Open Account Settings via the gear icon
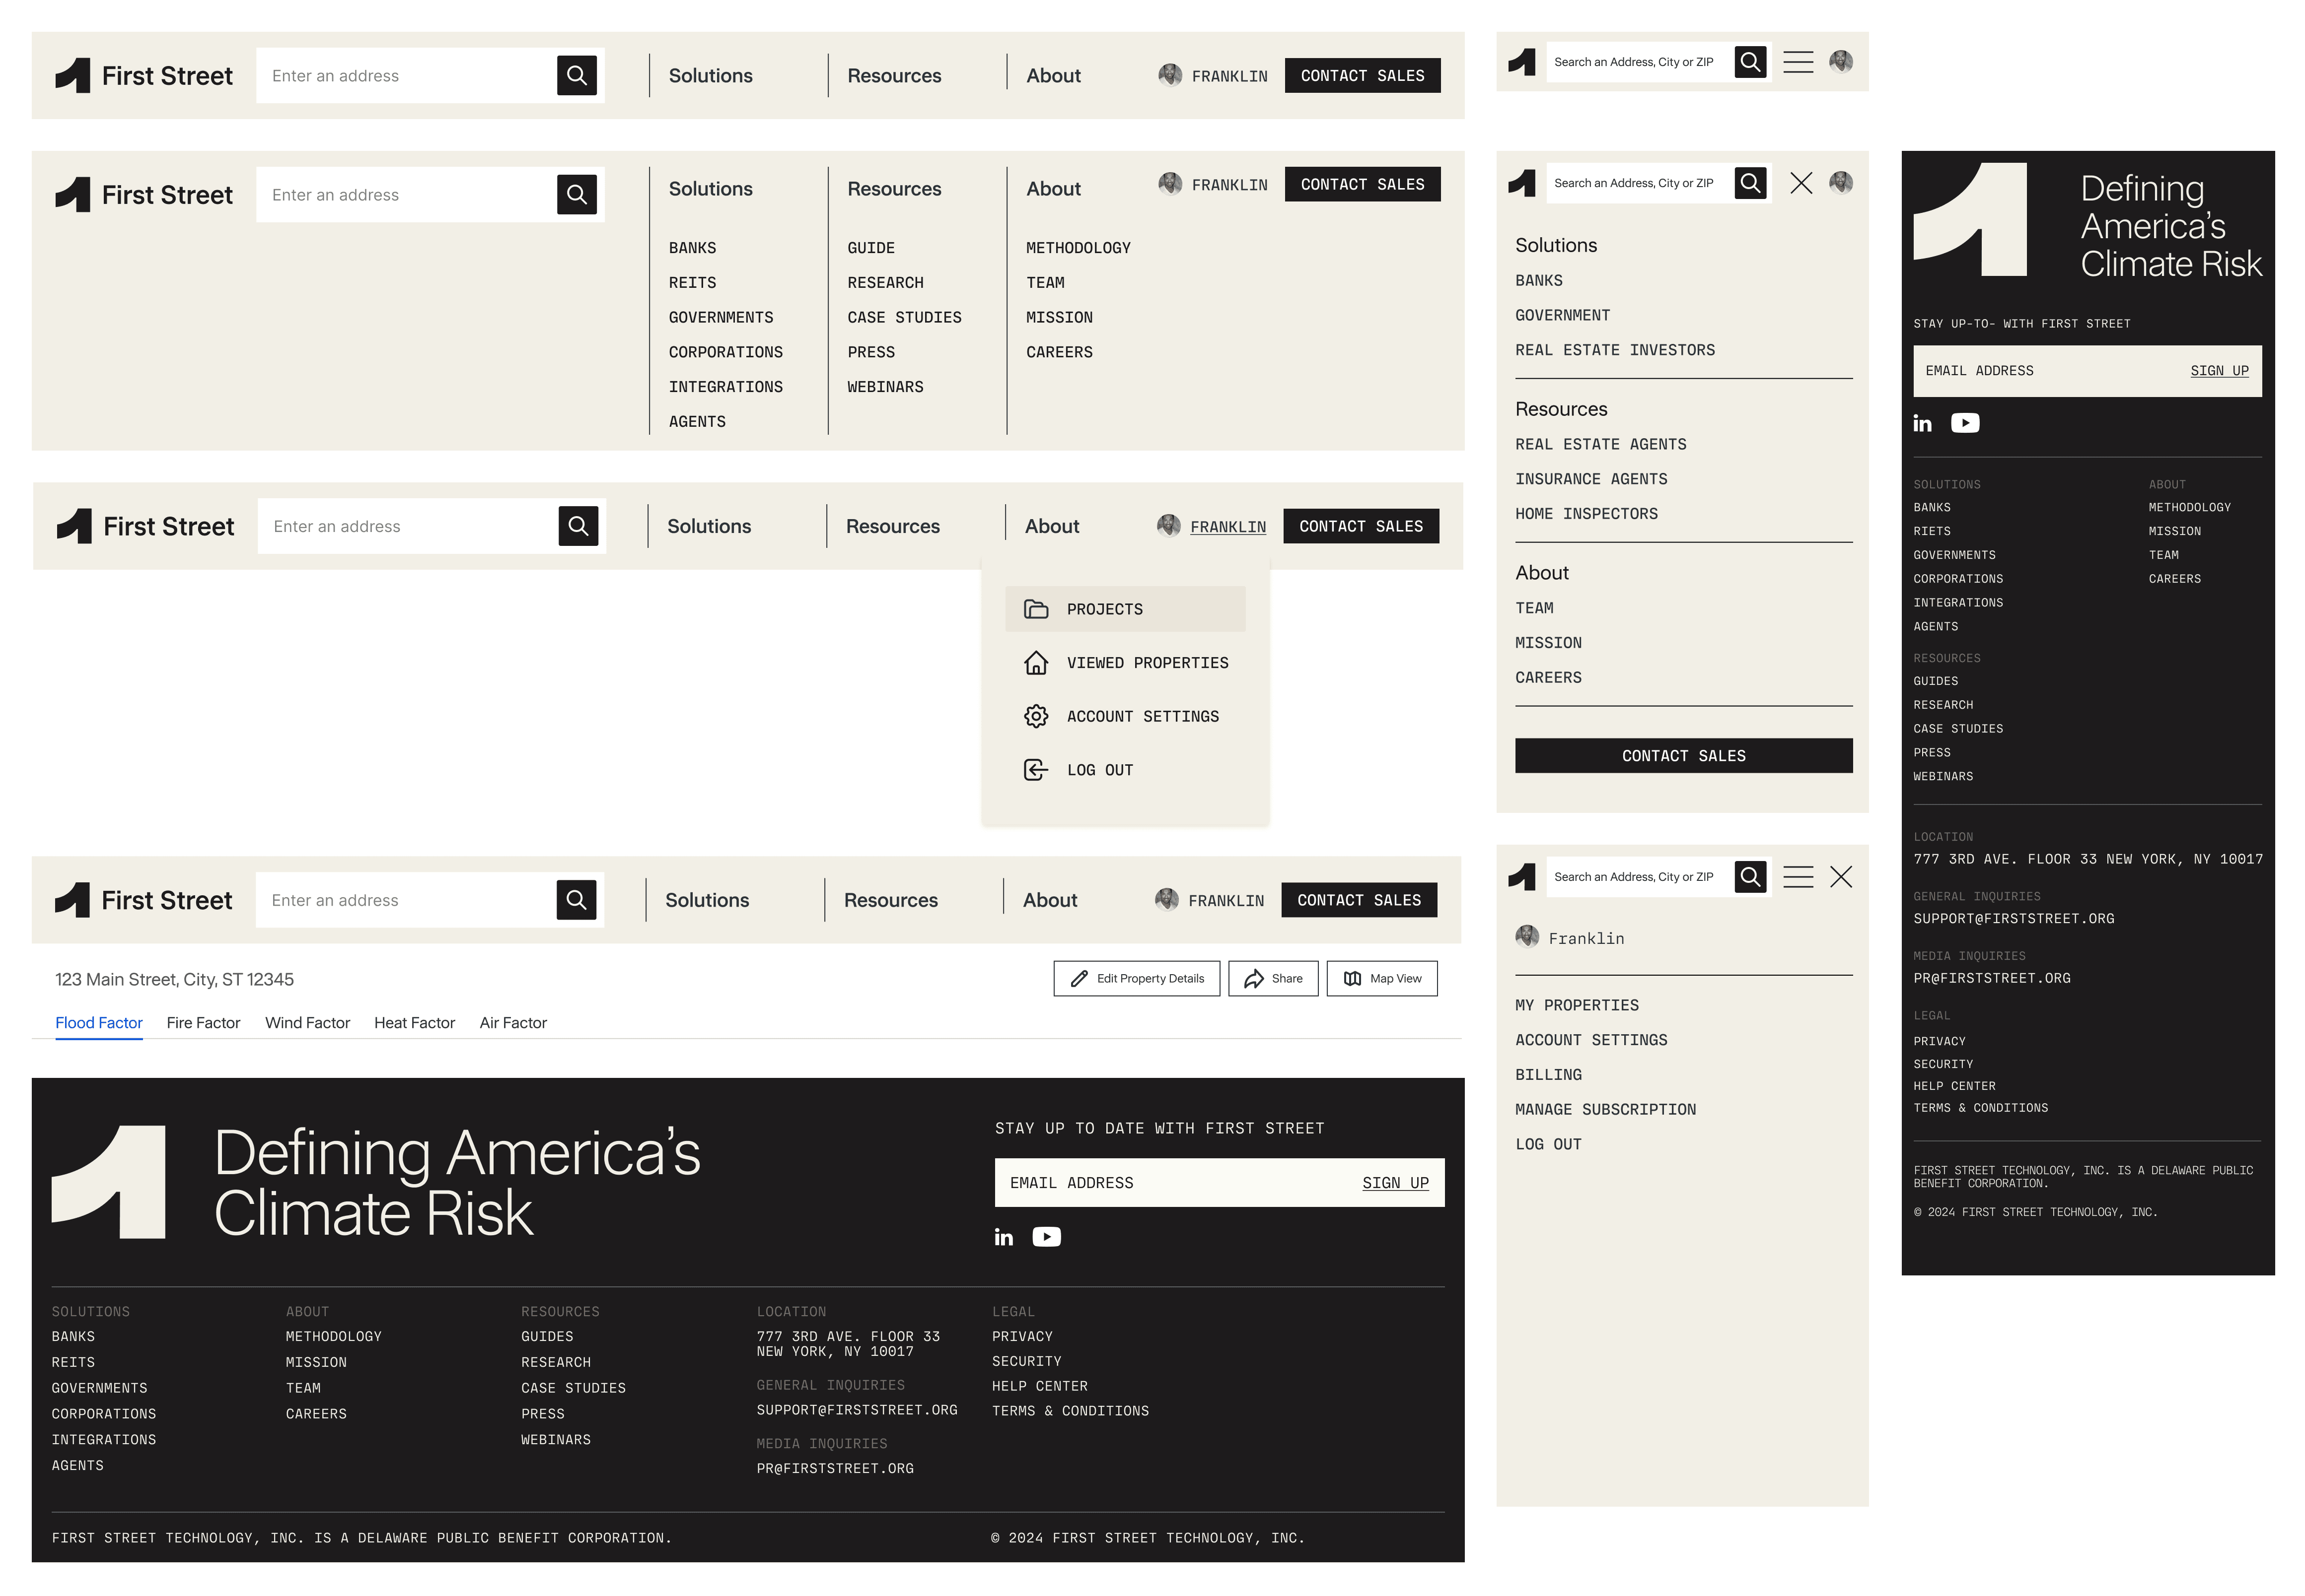2305x1596 pixels. click(1035, 716)
